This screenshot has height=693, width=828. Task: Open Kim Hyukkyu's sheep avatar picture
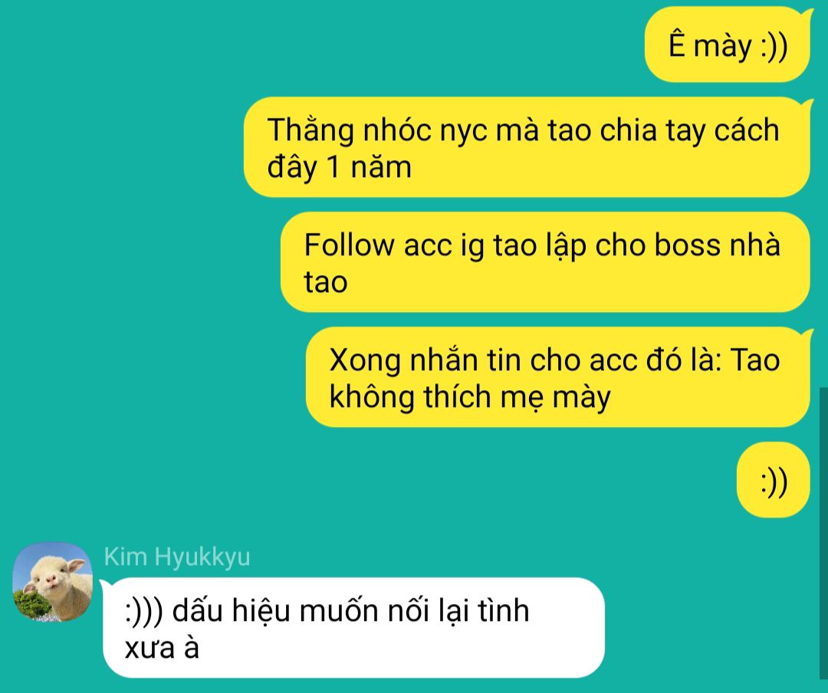52,582
